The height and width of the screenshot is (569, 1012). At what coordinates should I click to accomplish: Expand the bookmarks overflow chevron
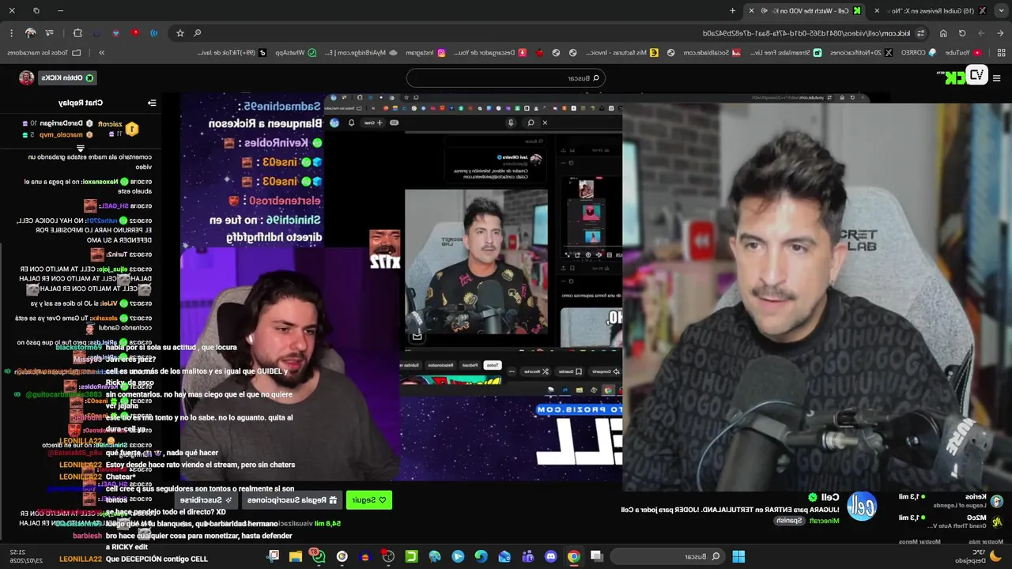click(x=102, y=53)
